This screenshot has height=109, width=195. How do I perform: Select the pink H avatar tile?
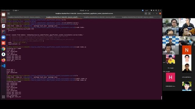[170, 77]
